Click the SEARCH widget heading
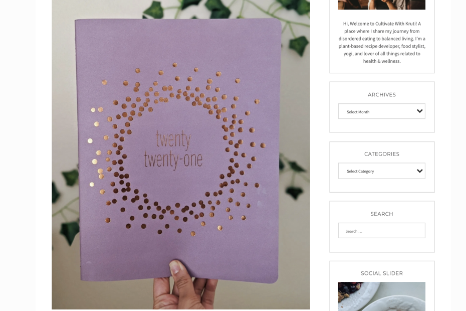This screenshot has height=311, width=466. [382, 214]
